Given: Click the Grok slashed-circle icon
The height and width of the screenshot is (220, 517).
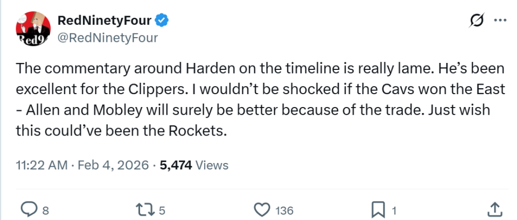Looking at the screenshot, I should (477, 20).
